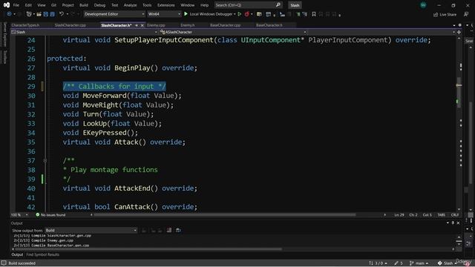This screenshot has height=267, width=475.
Task: Click the Navigate Backward button
Action: tap(9, 14)
